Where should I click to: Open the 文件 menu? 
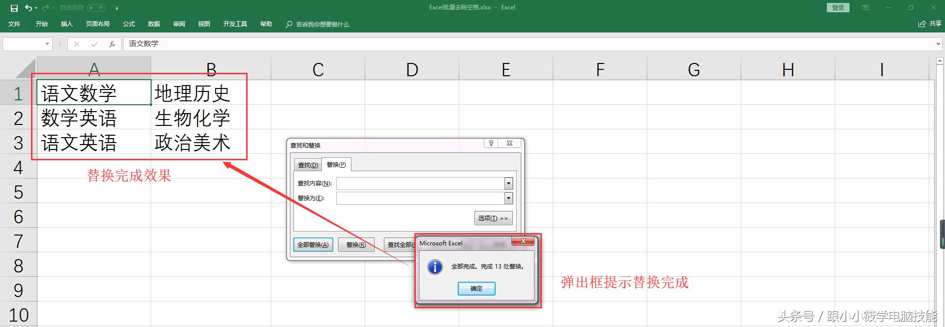click(x=14, y=24)
